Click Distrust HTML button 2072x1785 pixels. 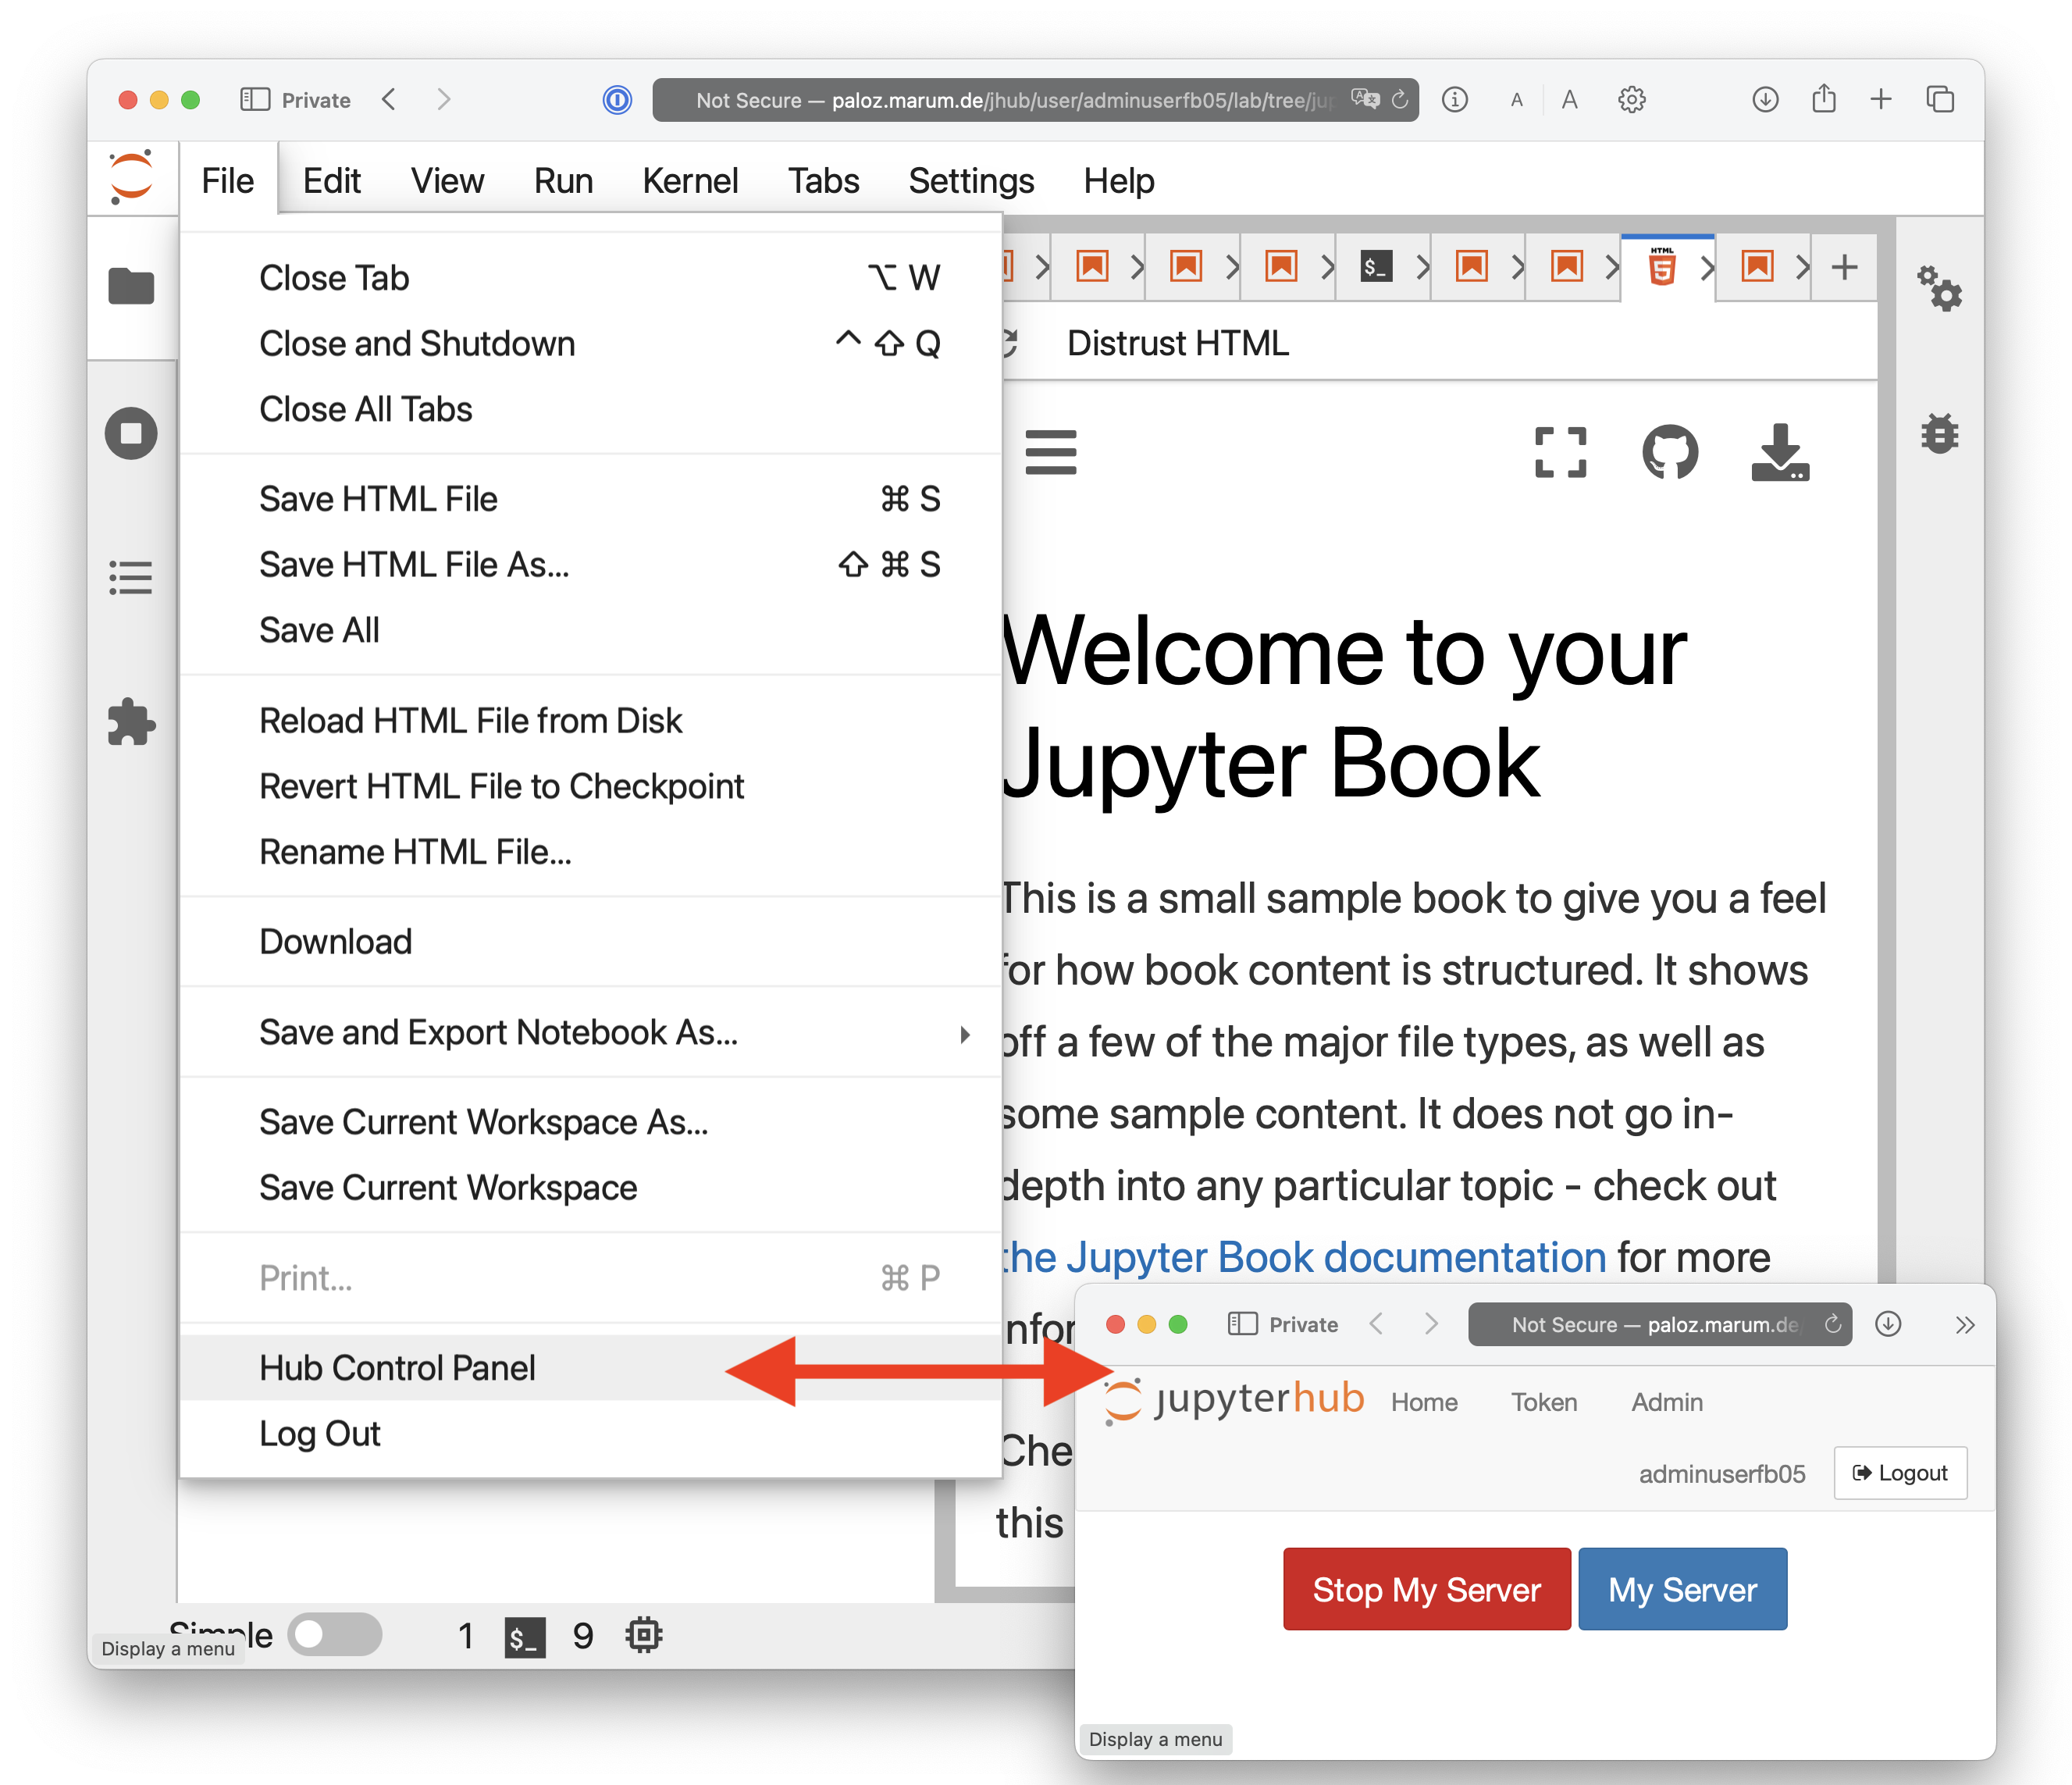(x=1178, y=344)
